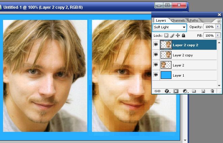The image size is (223, 143).
Task: Open the layer style fx menu
Action: coord(167,91)
